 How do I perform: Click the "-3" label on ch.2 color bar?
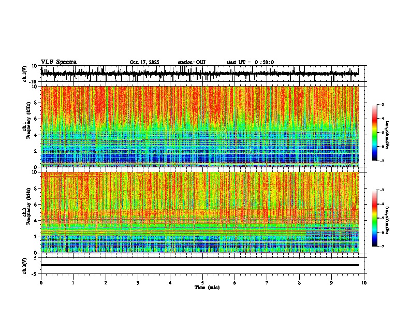pyautogui.click(x=382, y=190)
